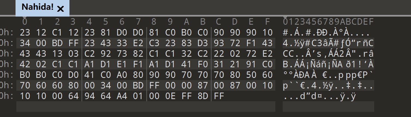Close the Nahida! tab with the X
The image size is (411, 117).
tap(60, 9)
